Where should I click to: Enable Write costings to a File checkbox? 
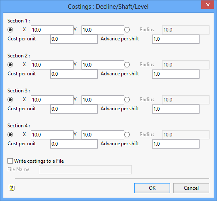pyautogui.click(x=10, y=161)
